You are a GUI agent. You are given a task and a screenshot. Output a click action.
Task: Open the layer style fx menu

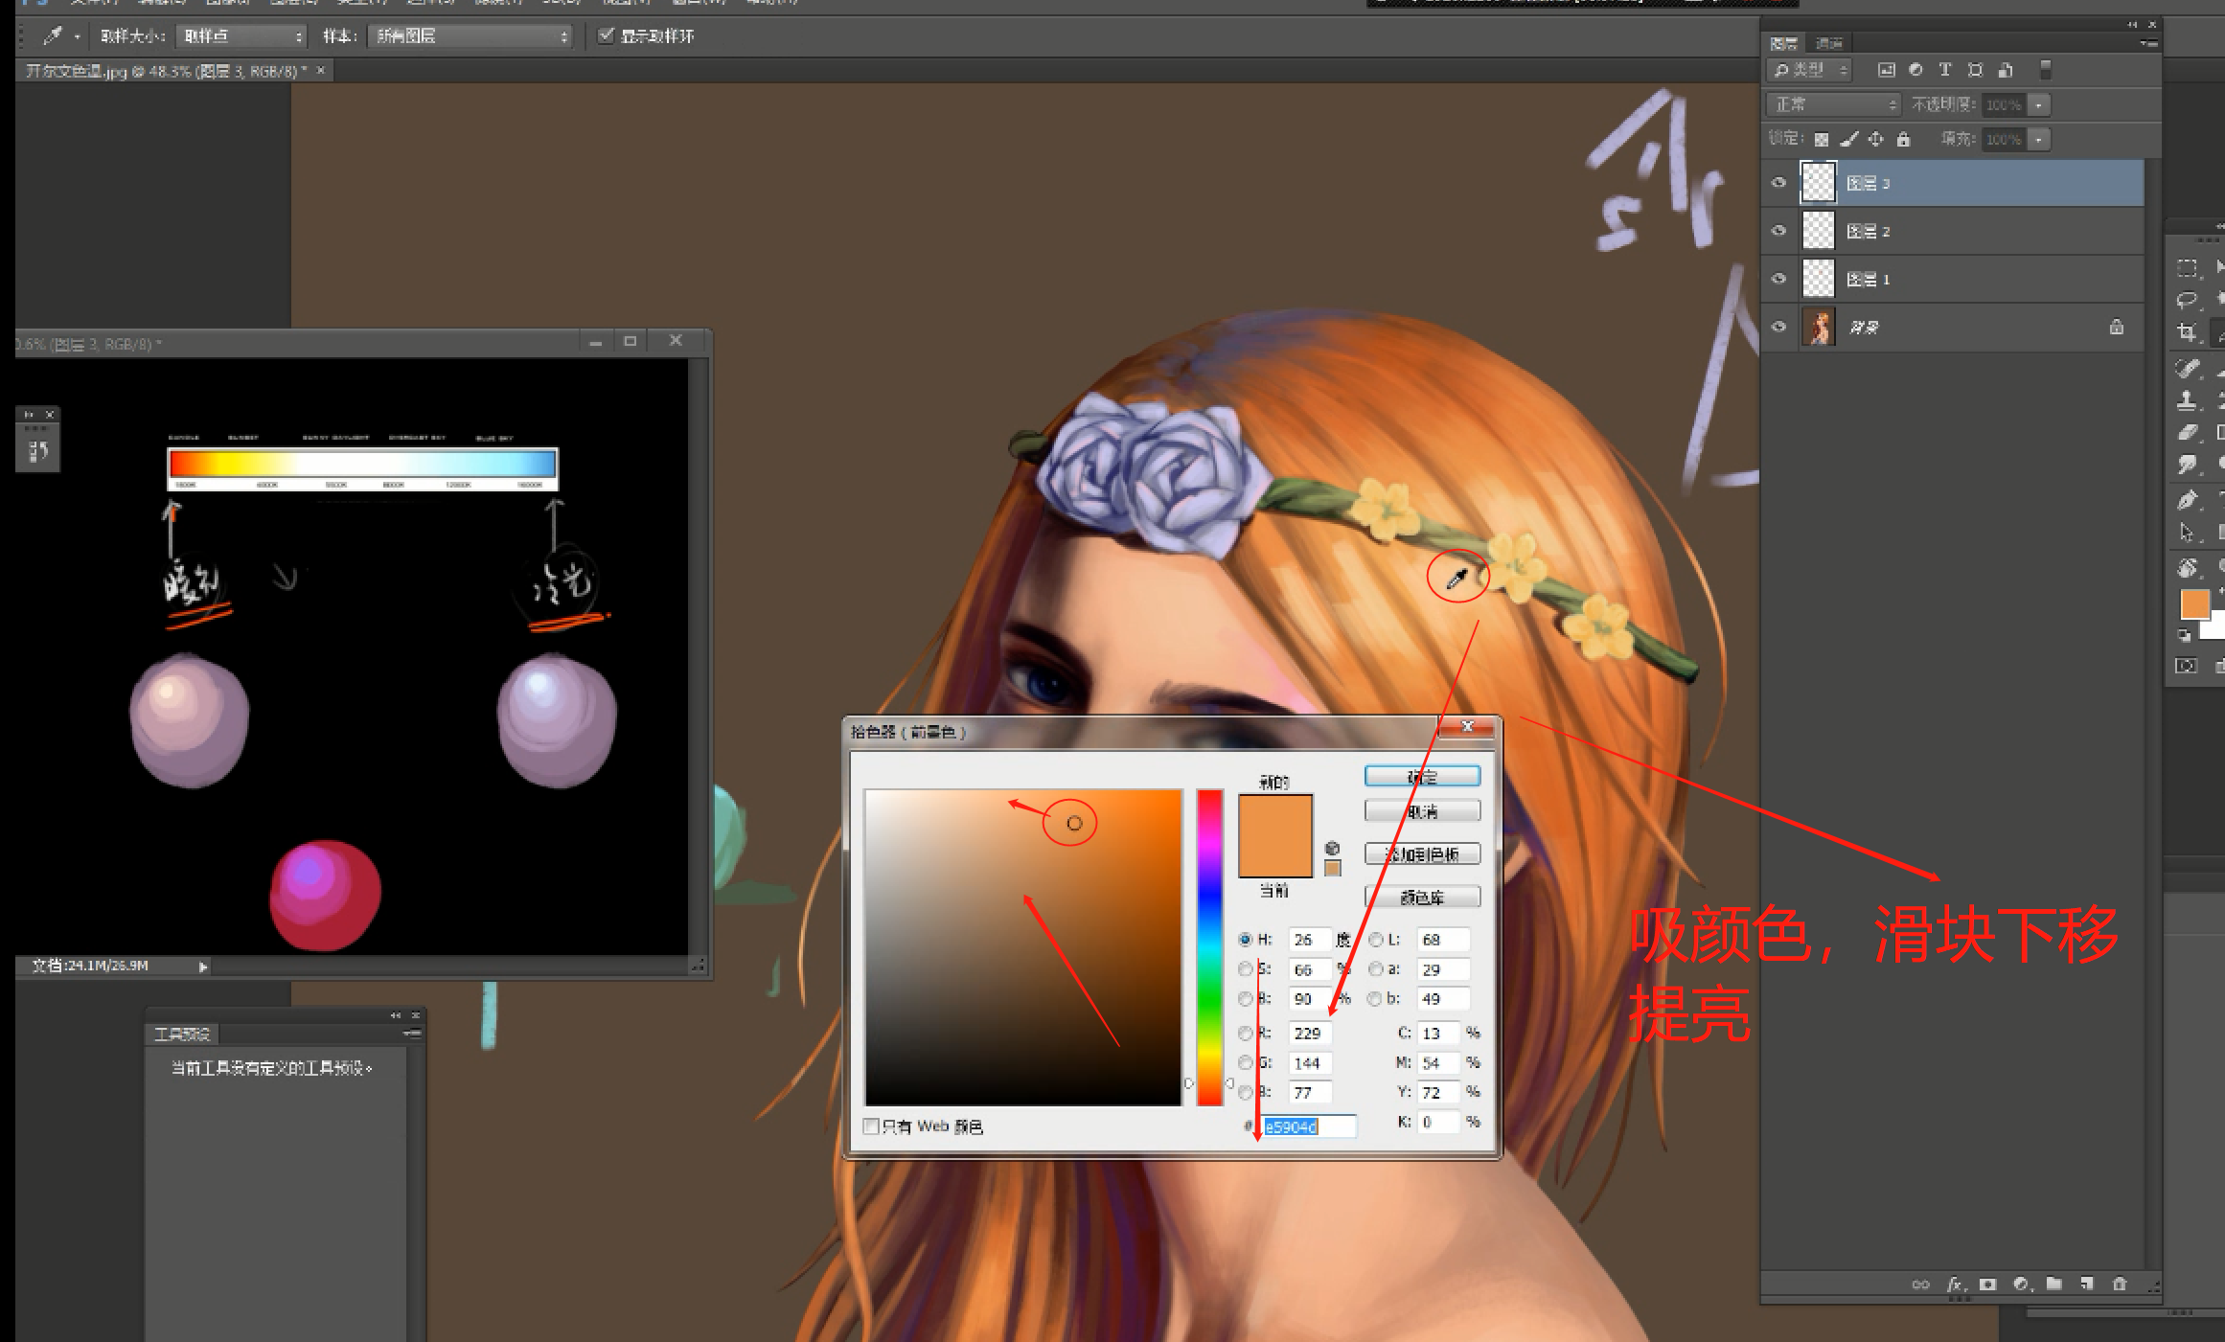pos(1954,1284)
